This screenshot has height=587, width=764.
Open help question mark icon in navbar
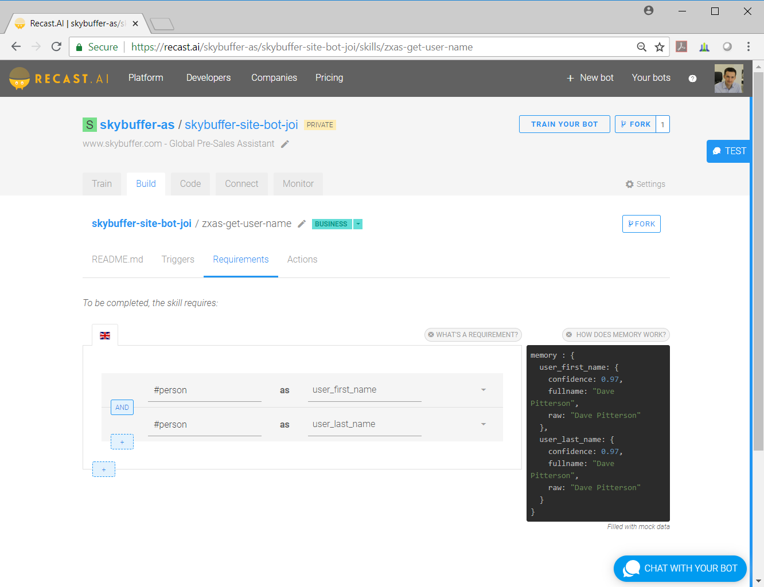[x=692, y=79]
